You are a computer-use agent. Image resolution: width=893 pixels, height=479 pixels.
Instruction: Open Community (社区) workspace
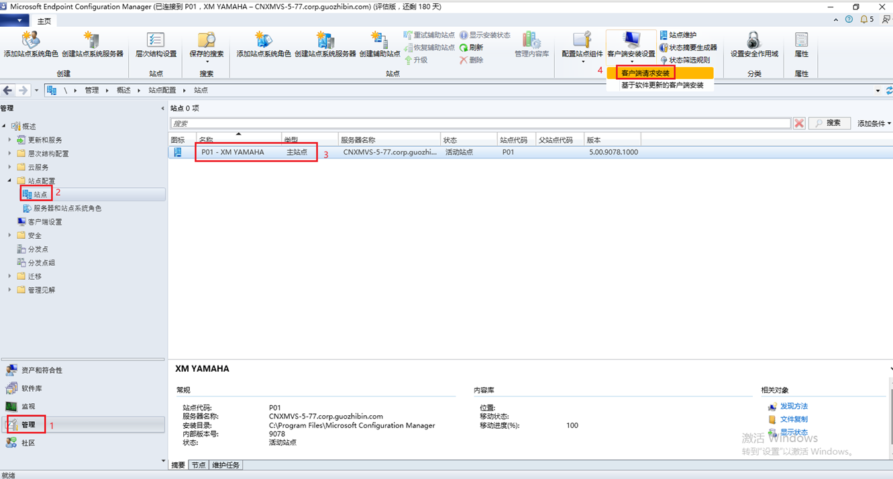(x=83, y=443)
